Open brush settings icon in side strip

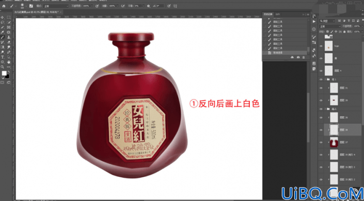(314, 37)
